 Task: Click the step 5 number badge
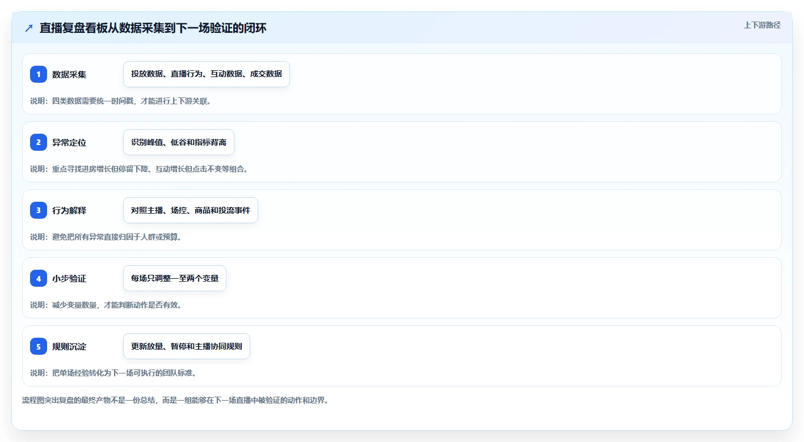tap(39, 346)
